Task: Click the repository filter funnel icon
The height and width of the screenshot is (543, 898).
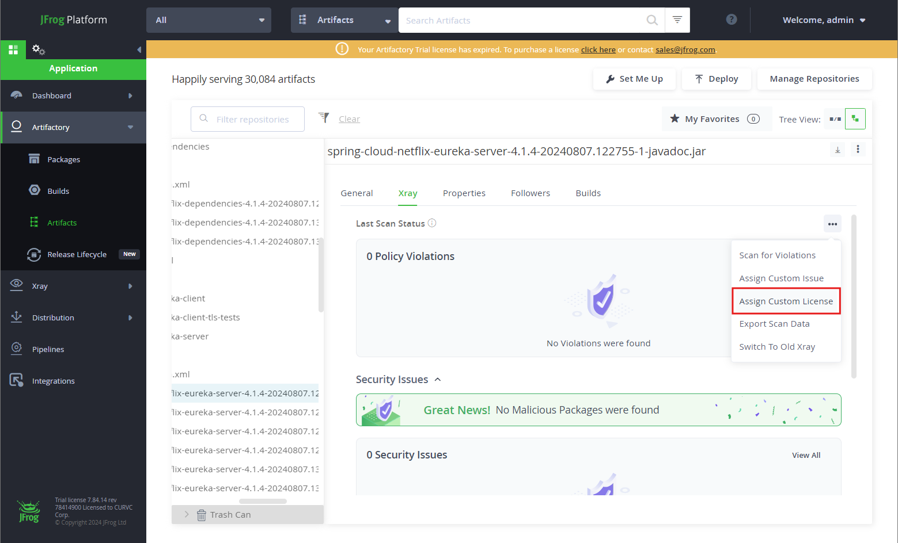Action: click(324, 118)
